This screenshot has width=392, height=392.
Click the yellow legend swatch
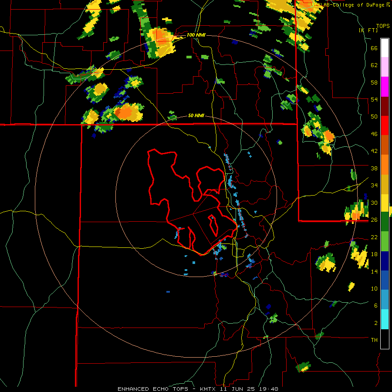pos(385,203)
